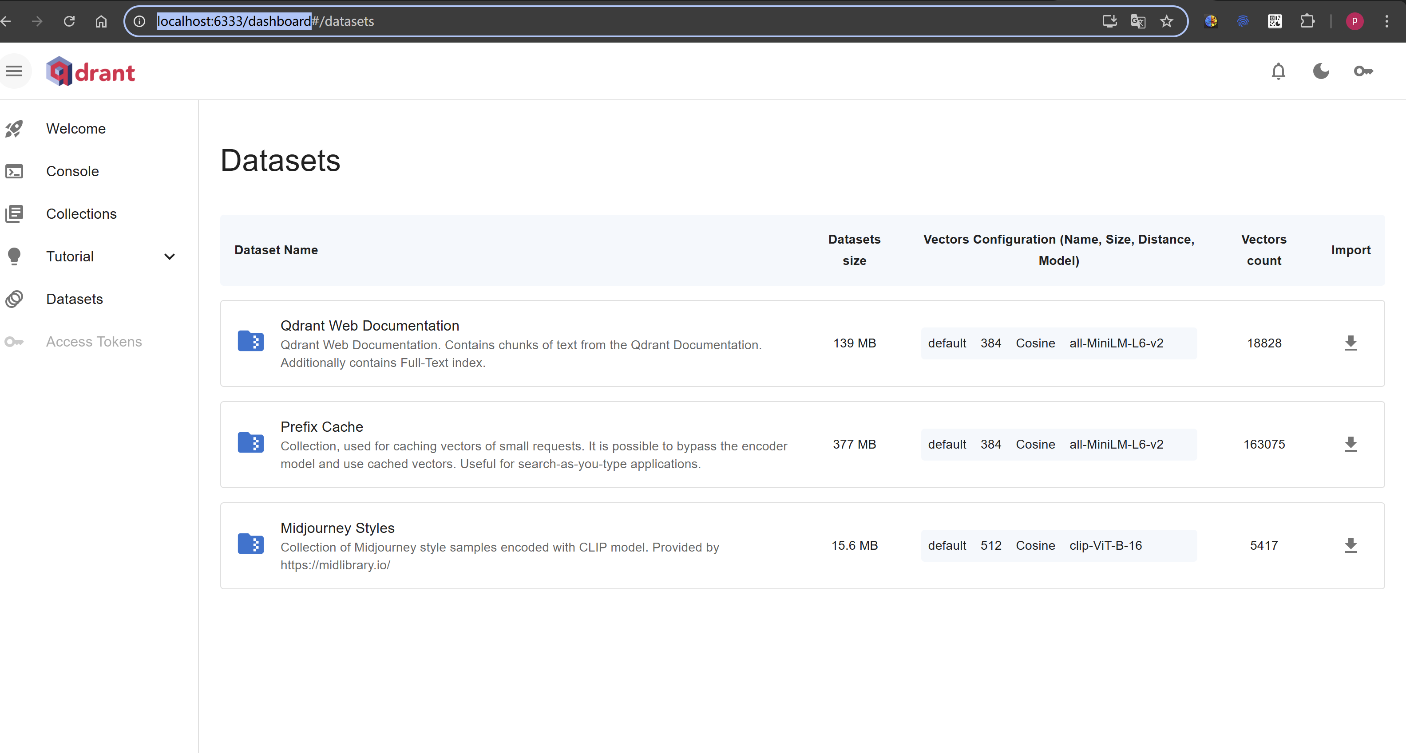This screenshot has width=1406, height=753.
Task: Toggle dark mode with moon icon
Action: [1321, 71]
